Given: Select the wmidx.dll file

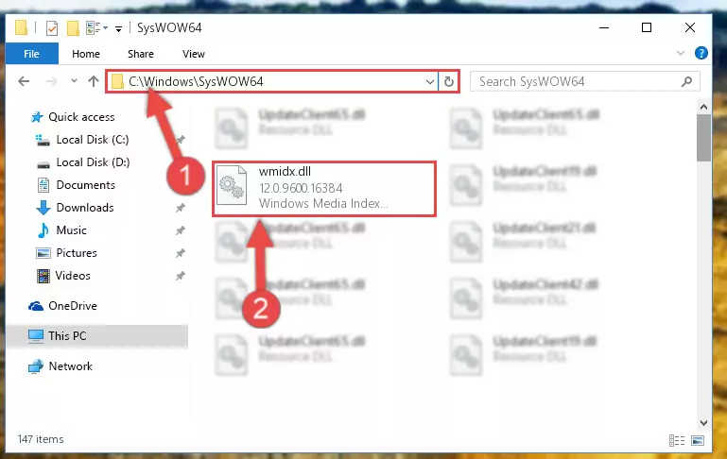Looking at the screenshot, I should (324, 189).
